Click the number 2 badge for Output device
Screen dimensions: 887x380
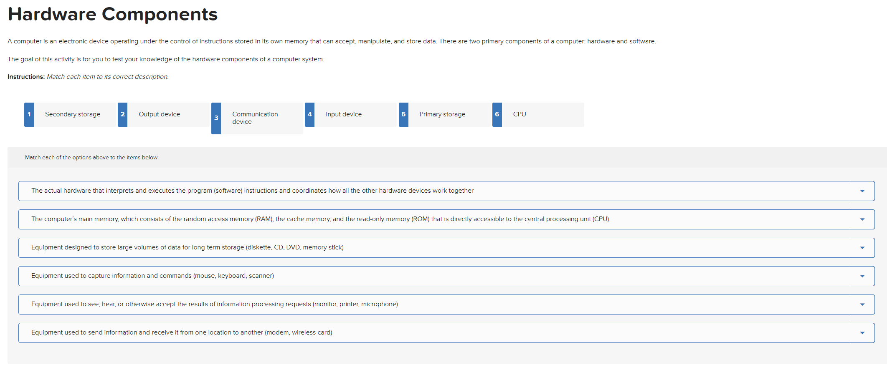pyautogui.click(x=122, y=114)
